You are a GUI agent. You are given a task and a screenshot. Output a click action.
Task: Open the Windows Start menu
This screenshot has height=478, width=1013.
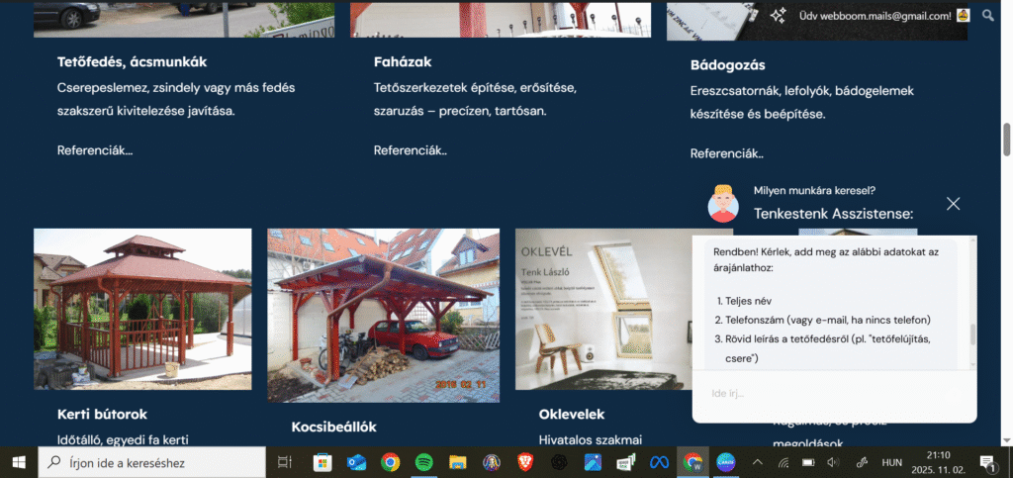[18, 462]
